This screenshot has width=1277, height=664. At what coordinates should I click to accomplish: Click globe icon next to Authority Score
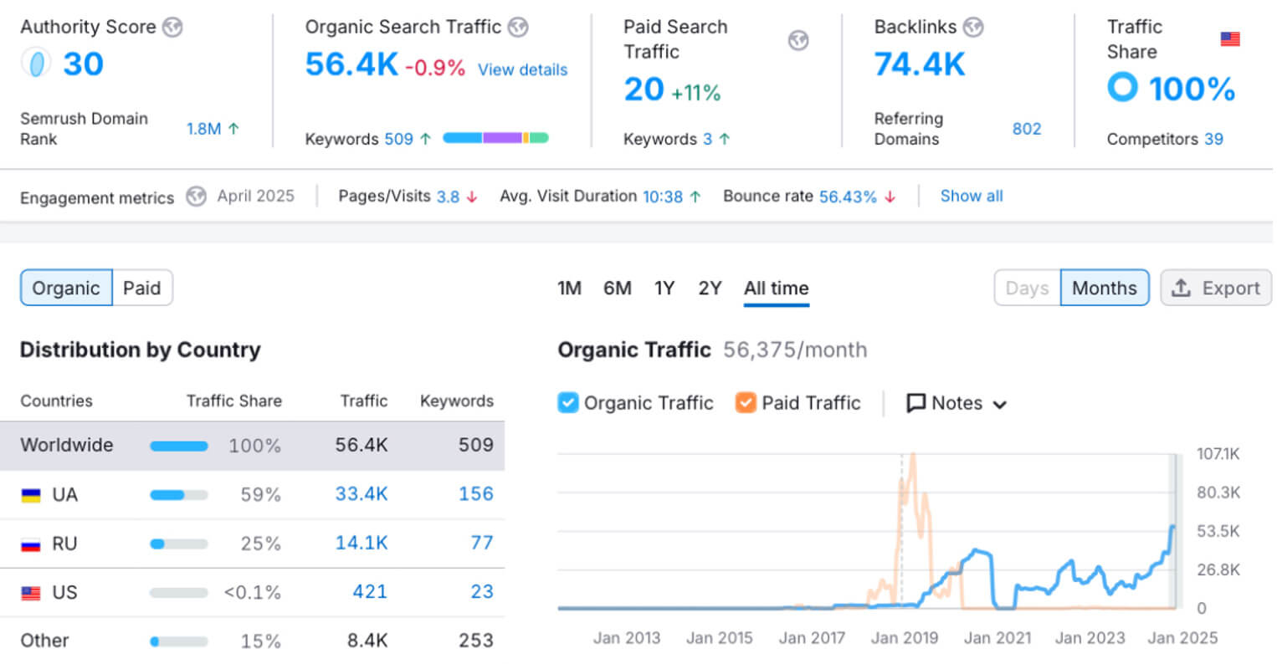point(172,28)
